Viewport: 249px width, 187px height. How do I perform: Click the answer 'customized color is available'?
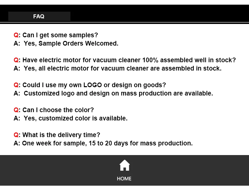coord(75,118)
